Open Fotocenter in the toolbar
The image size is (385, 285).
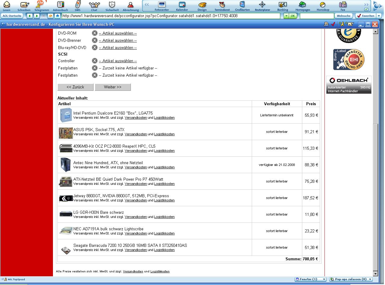pos(162,6)
